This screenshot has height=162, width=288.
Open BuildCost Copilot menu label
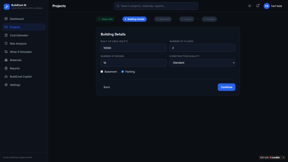pyautogui.click(x=21, y=77)
